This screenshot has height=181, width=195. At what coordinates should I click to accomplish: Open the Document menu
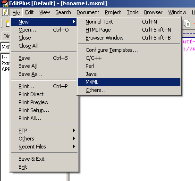(x=88, y=12)
